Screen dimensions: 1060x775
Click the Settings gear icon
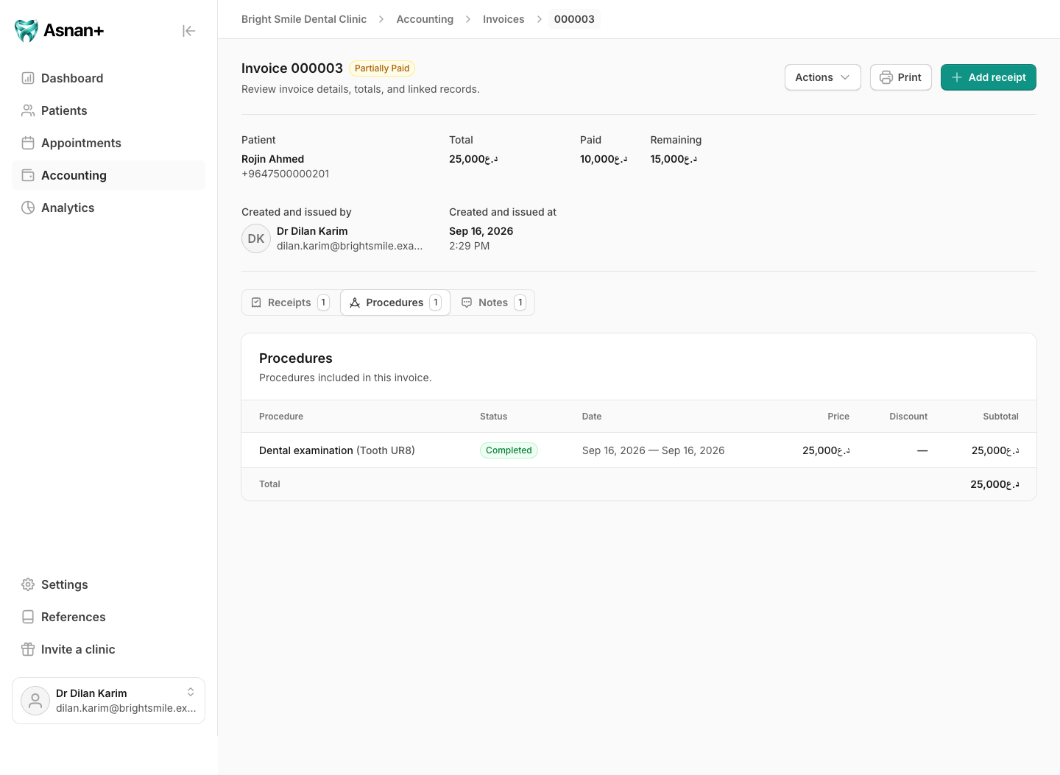coord(28,584)
